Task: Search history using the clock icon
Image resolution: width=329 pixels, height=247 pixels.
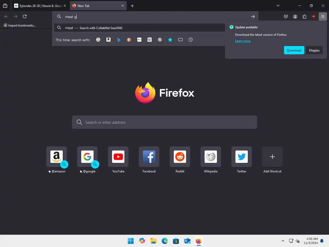Action: pos(191,40)
